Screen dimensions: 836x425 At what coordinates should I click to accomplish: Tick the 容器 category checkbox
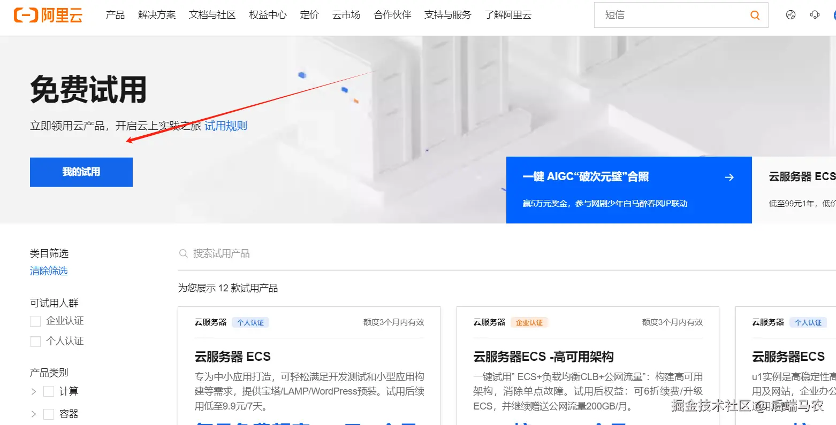(x=49, y=414)
